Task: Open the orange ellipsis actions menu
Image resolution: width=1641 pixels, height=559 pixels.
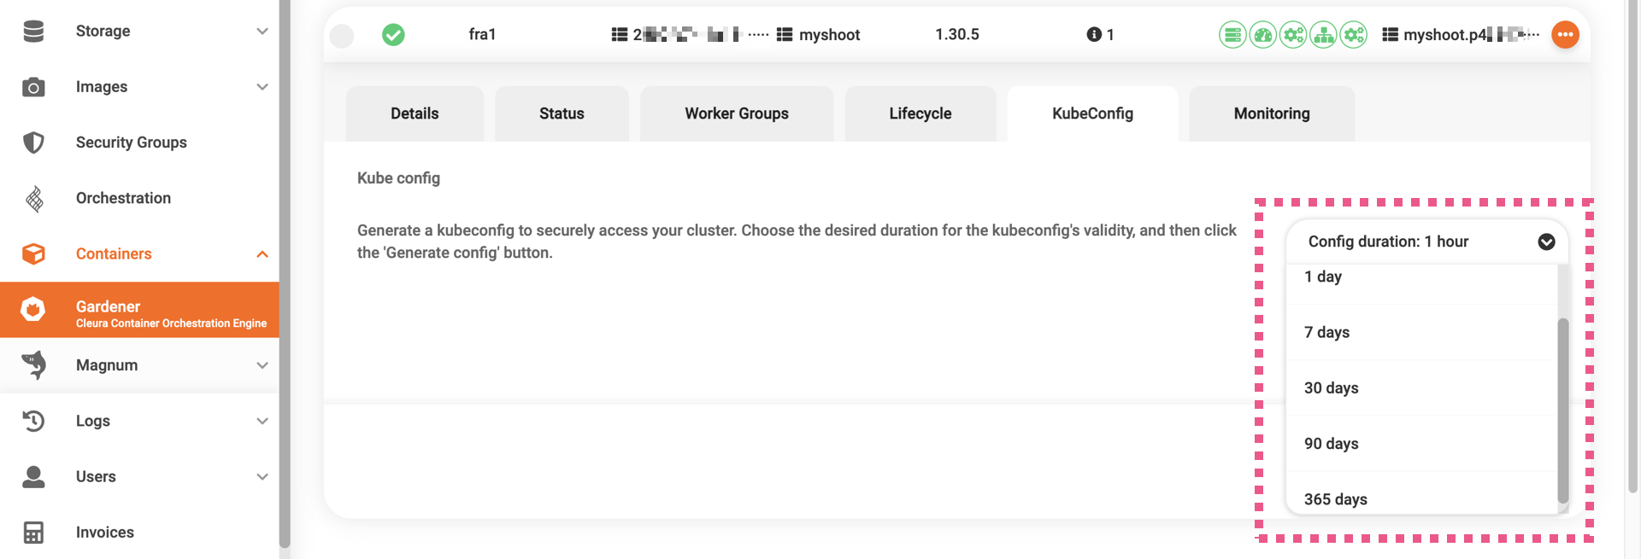Action: point(1565,35)
